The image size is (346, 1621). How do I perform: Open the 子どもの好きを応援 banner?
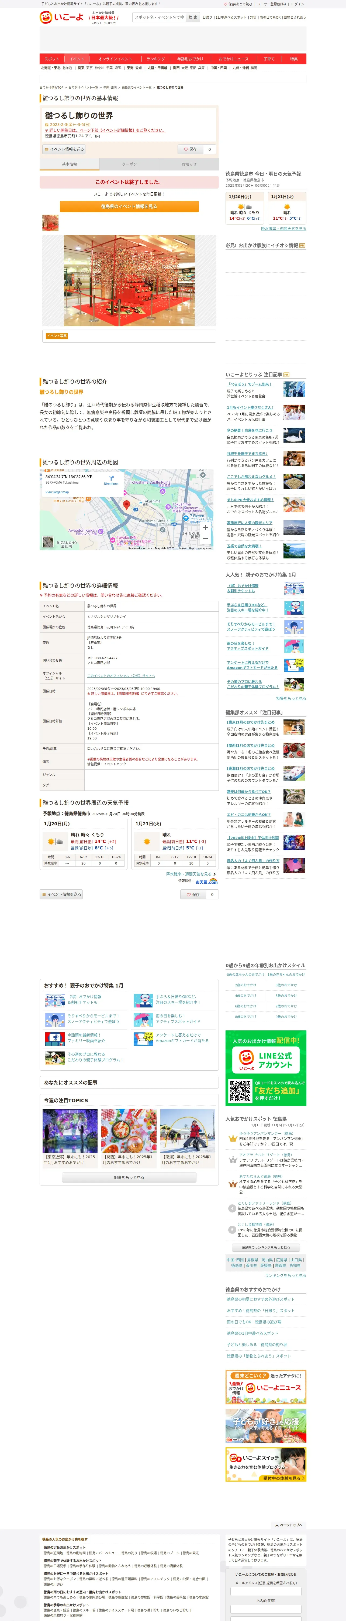(x=266, y=1426)
